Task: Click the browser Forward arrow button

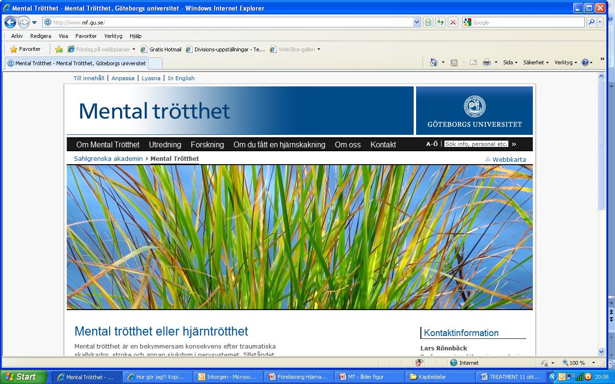Action: [x=24, y=22]
